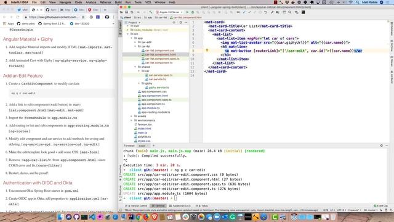Expand the car-edit folder
394x222 pixels.
[135, 43]
